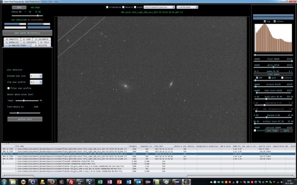Adjust the highlights slider
This screenshot has width=297, height=185.
pos(273,93)
